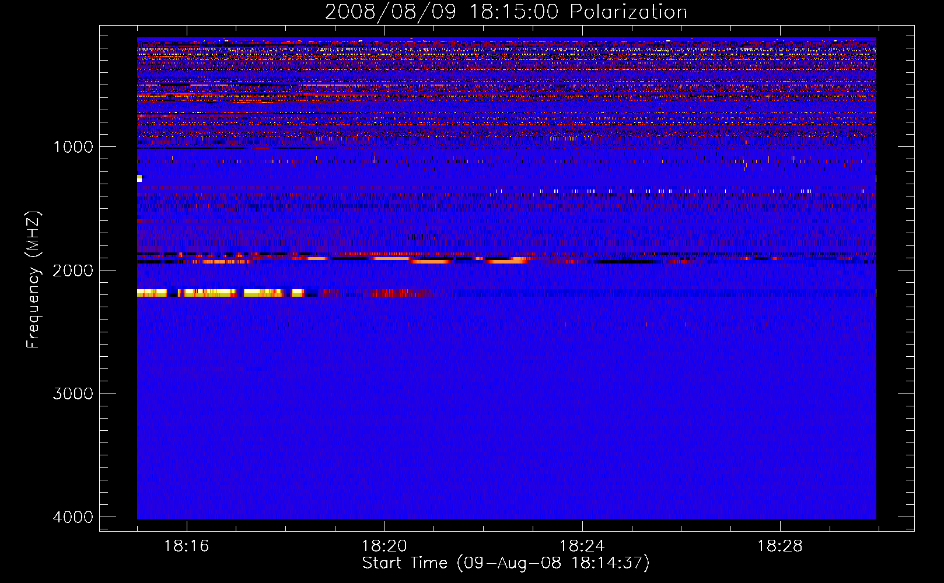Click the 18:16 time tick label
This screenshot has height=583, width=944.
pos(187,546)
